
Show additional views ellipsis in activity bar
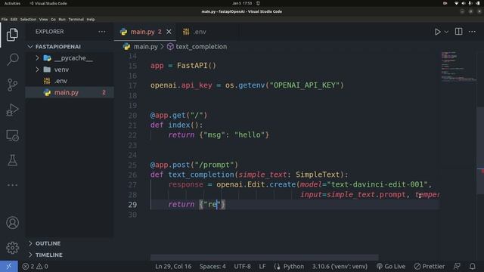[12, 185]
